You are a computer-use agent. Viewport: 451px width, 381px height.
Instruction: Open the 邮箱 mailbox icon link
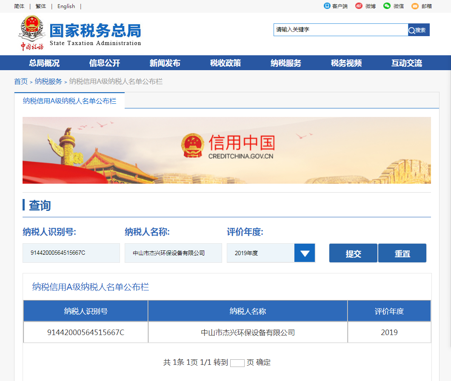point(422,6)
